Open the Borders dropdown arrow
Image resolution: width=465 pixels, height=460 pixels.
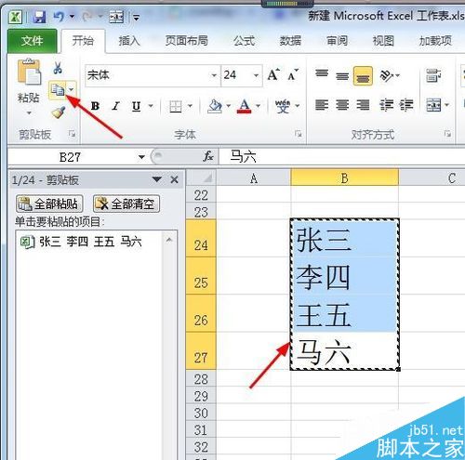click(x=190, y=106)
